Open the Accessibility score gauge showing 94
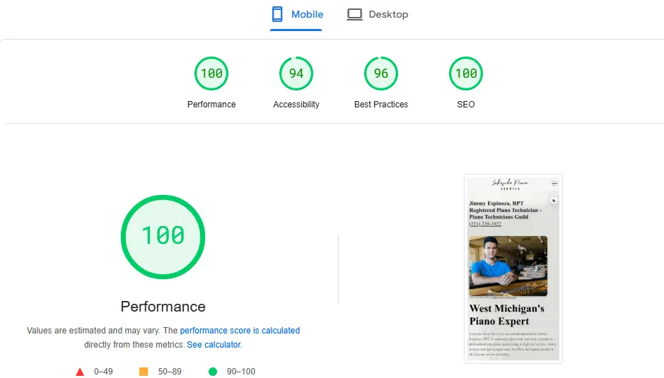This screenshot has width=664, height=378. coord(296,73)
